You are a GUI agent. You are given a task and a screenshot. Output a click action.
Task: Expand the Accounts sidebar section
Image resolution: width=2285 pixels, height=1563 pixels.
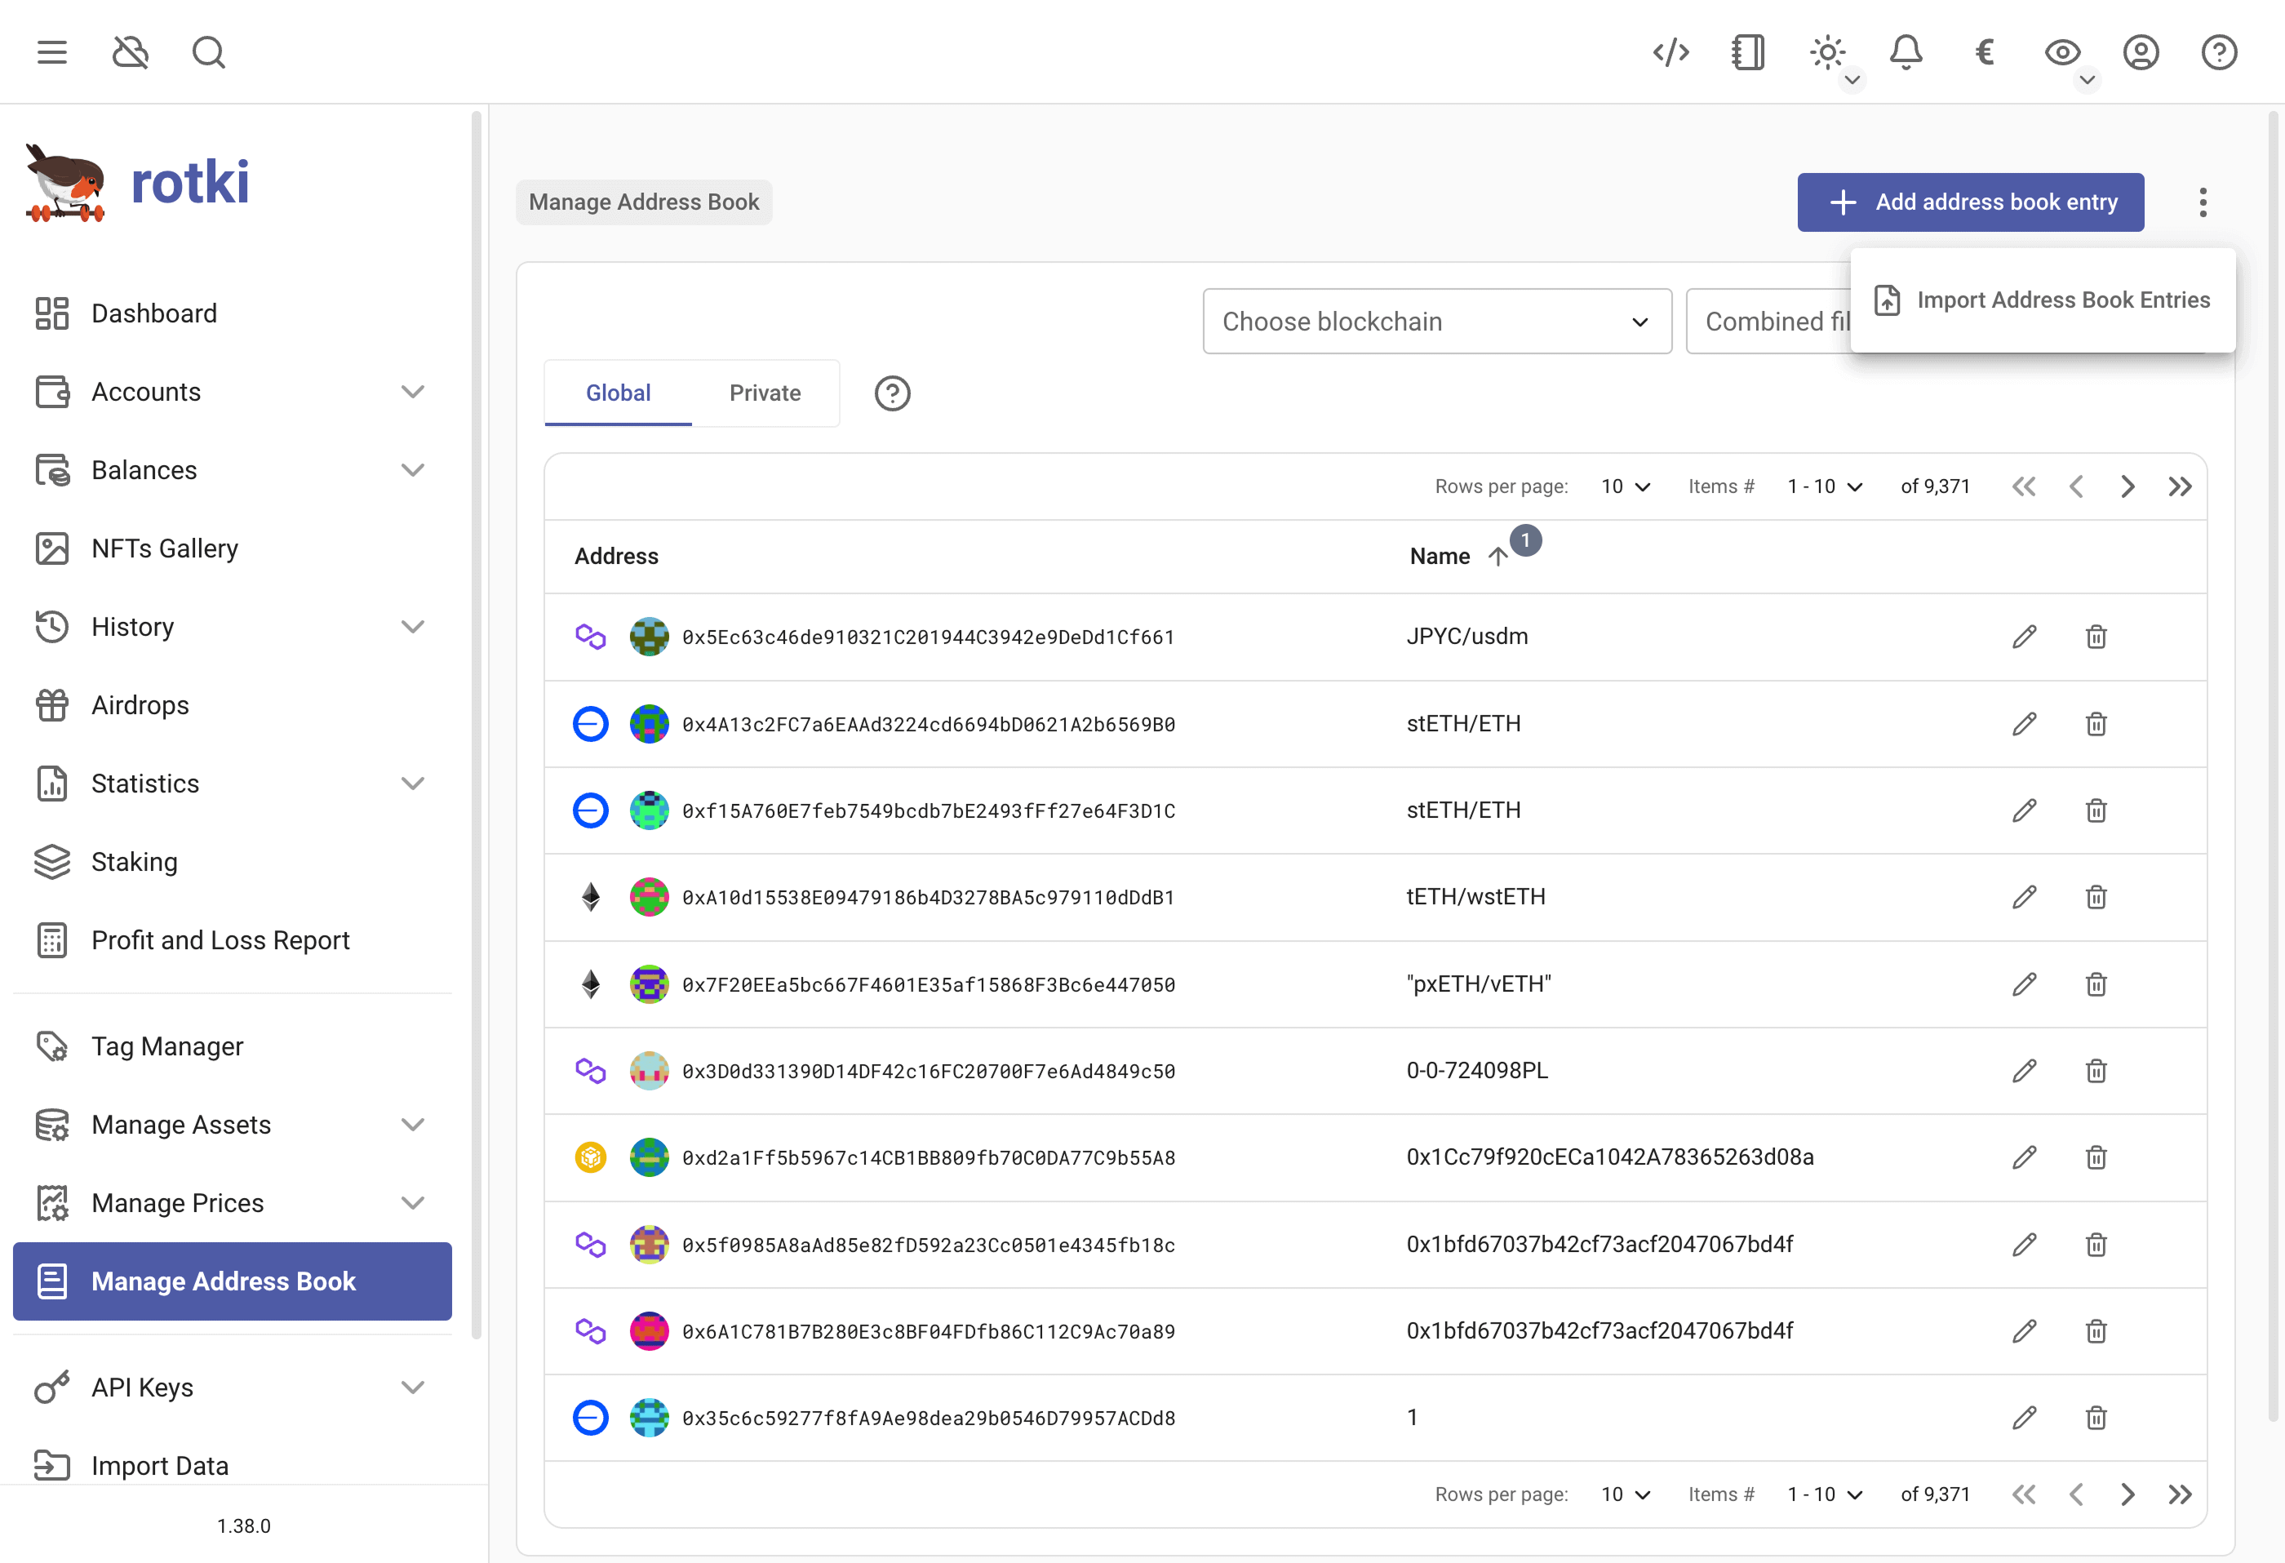pyautogui.click(x=232, y=392)
